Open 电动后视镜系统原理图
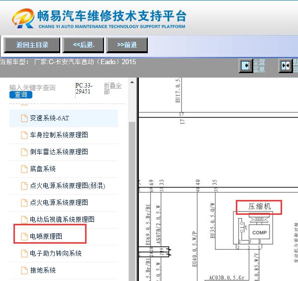The height and width of the screenshot is (281, 298). click(62, 219)
